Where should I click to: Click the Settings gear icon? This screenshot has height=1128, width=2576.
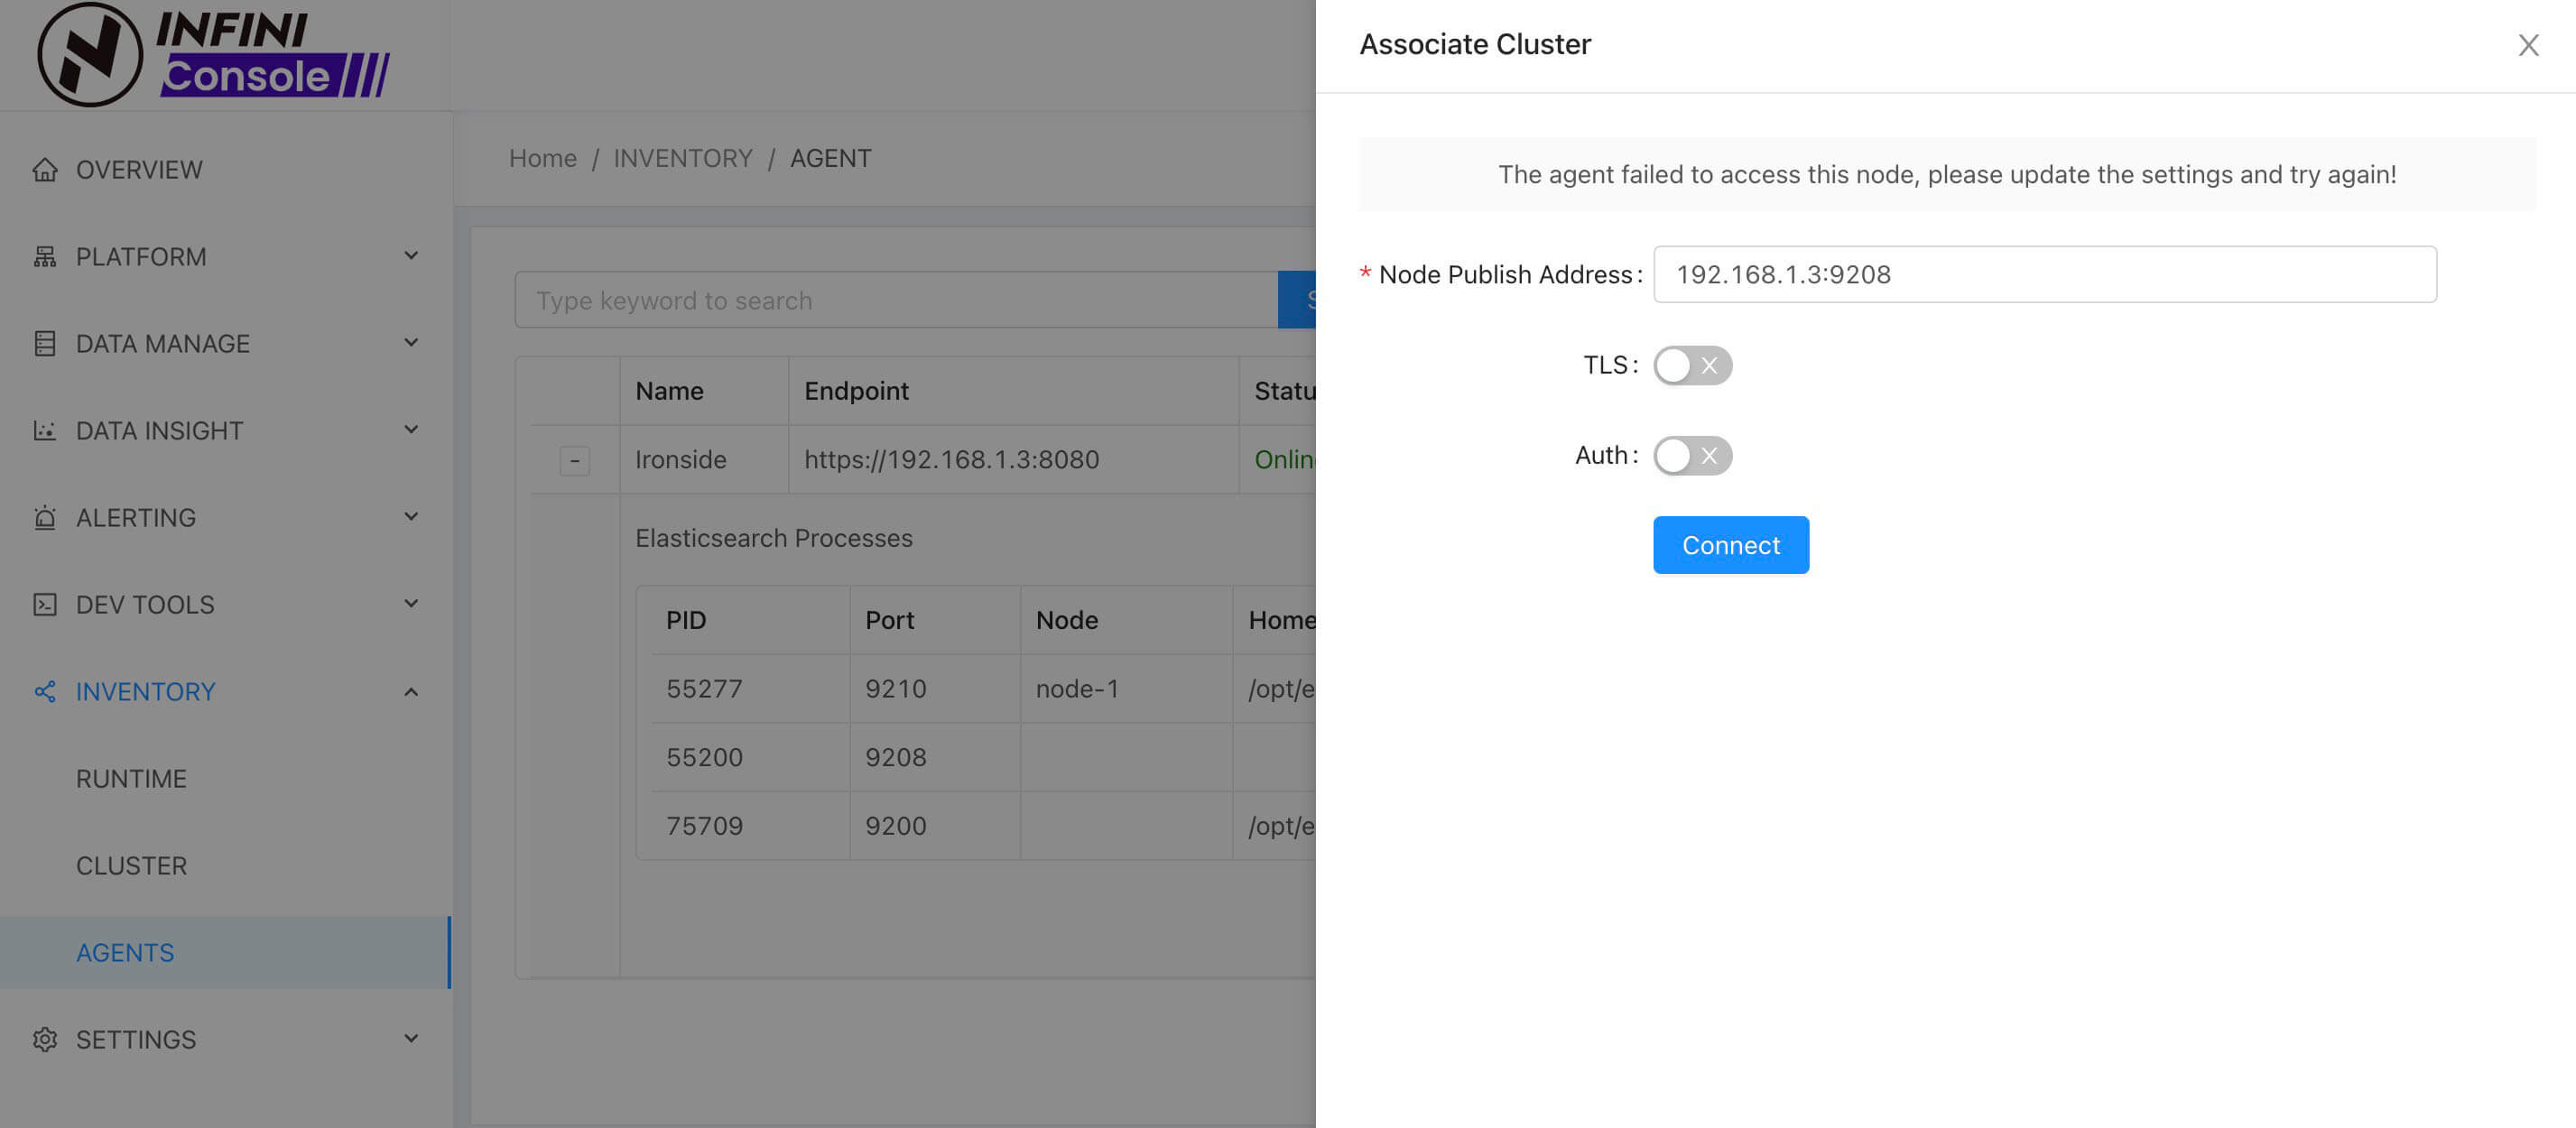[x=44, y=1040]
